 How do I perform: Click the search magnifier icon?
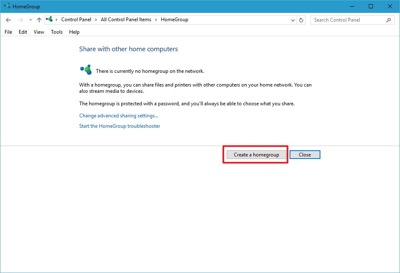tap(388, 20)
